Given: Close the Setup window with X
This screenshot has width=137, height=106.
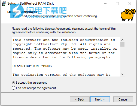Looking at the screenshot, I should [x=130, y=4].
